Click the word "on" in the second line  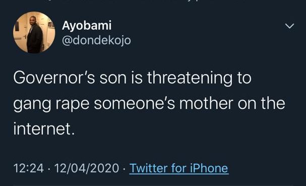pos(247,105)
